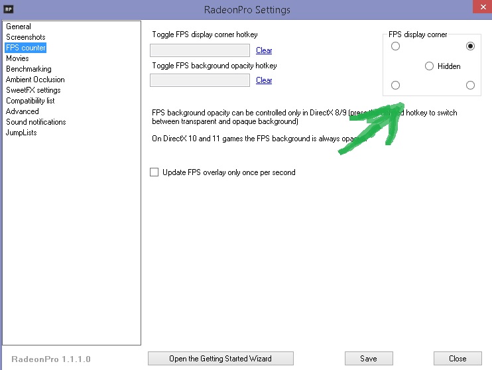
Task: Focus the FPS background opacity hotkey field
Action: [x=200, y=80]
